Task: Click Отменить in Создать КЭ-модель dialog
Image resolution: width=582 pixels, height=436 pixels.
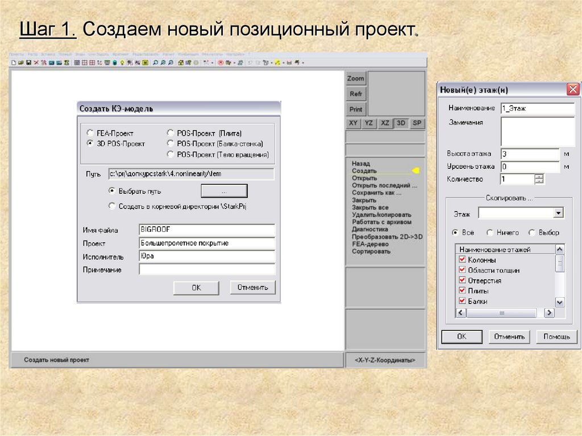Action: (252, 288)
